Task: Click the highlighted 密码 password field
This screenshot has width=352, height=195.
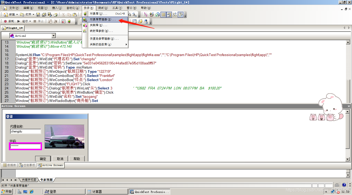Action: click(26, 146)
